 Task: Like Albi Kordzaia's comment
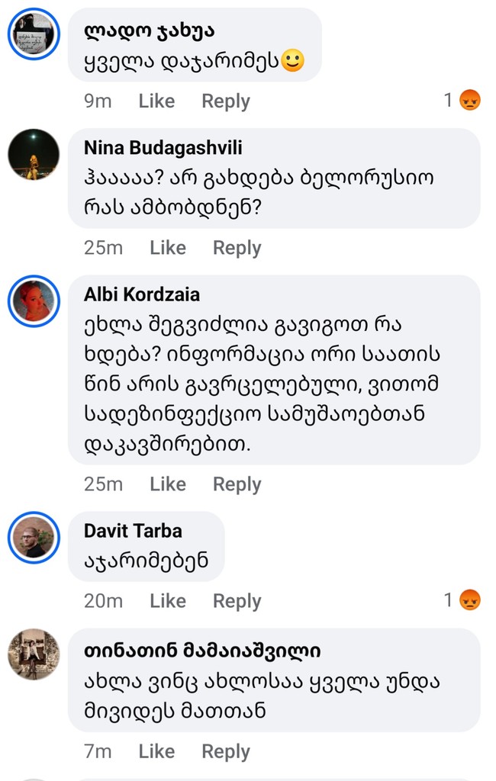tap(168, 484)
